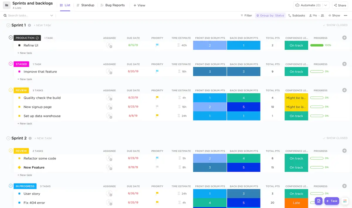Toggle the Me filter
352x208 pixels.
(x=313, y=15)
